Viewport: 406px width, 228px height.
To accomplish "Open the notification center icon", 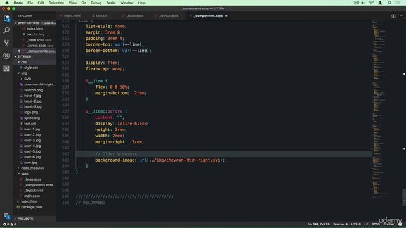I will [398, 3].
